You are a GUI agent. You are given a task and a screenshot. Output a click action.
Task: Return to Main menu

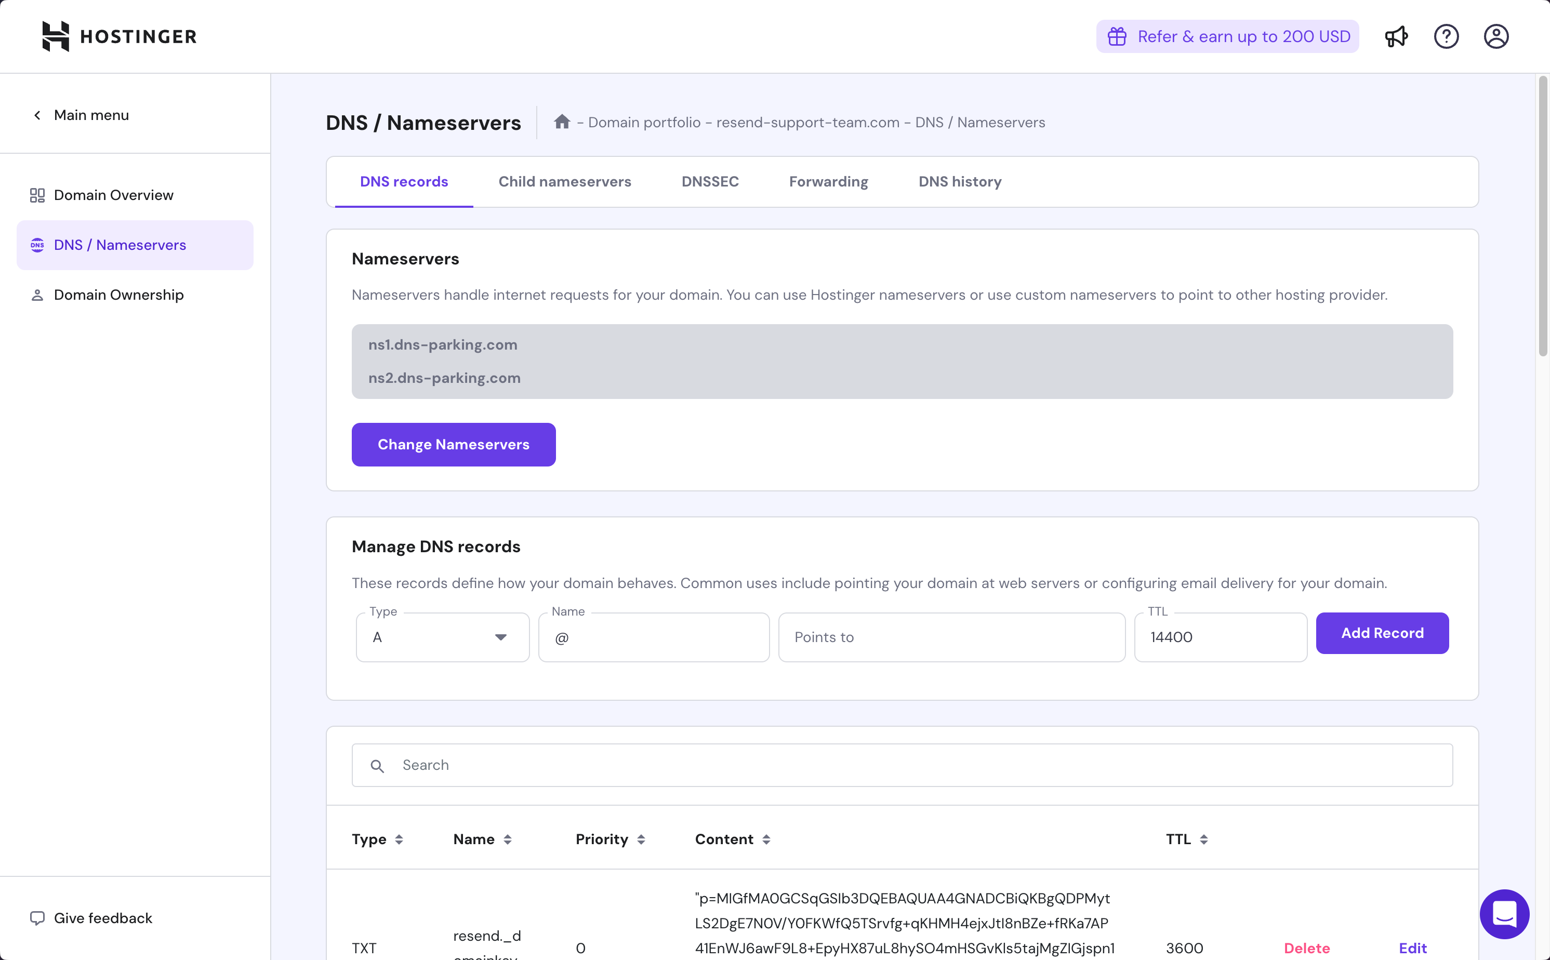(x=91, y=115)
